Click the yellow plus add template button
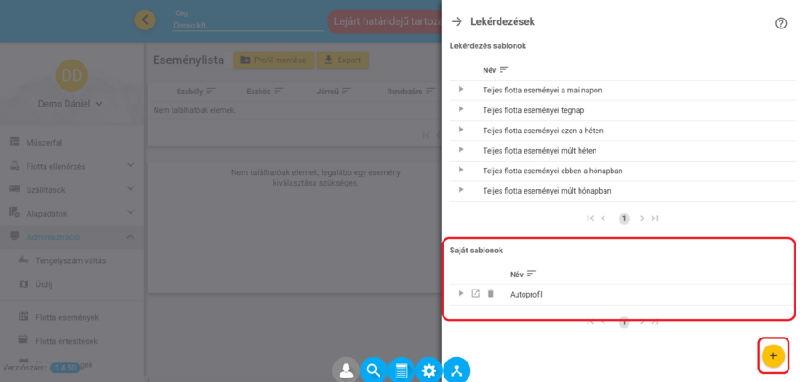The width and height of the screenshot is (800, 382). coord(772,355)
